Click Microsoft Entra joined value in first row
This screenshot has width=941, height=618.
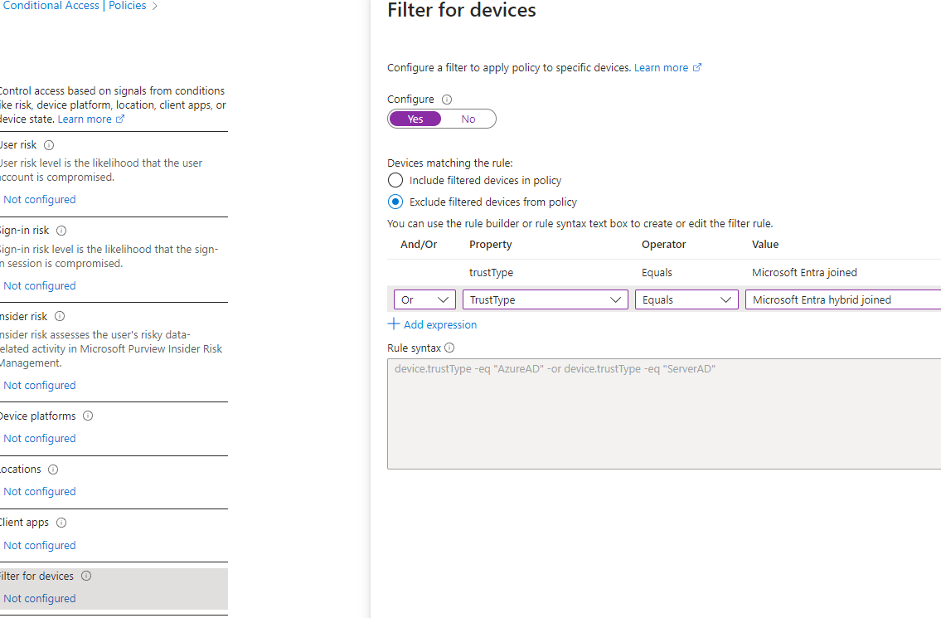[x=804, y=273]
